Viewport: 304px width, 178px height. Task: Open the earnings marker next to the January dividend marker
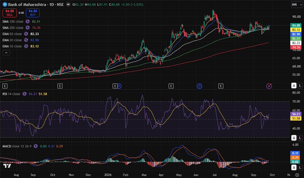(x=115, y=86)
